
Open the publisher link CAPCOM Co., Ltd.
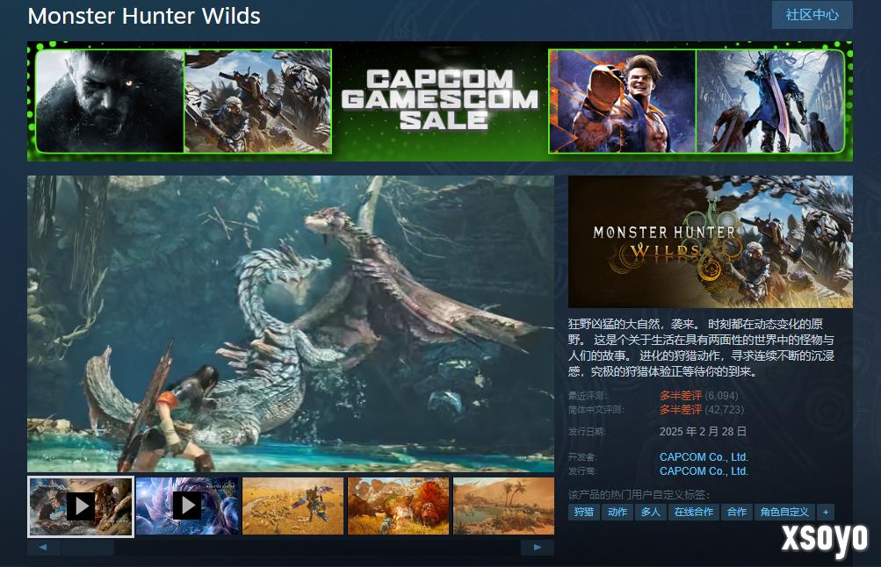704,471
